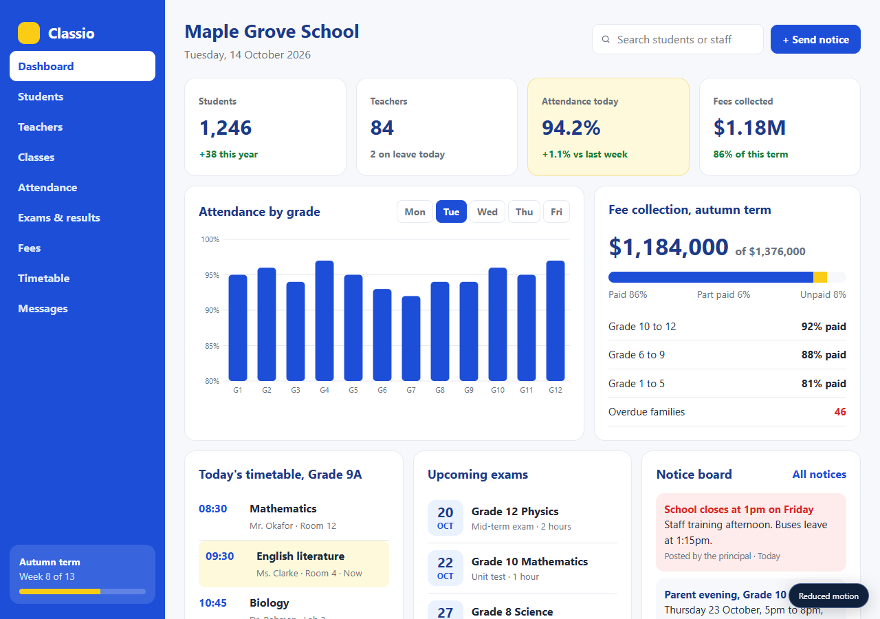Toggle the Reduced motion button
Image resolution: width=880 pixels, height=619 pixels.
pos(828,596)
